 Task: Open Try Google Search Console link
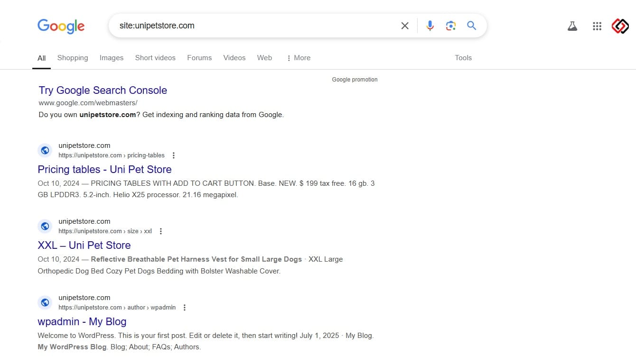[103, 91]
